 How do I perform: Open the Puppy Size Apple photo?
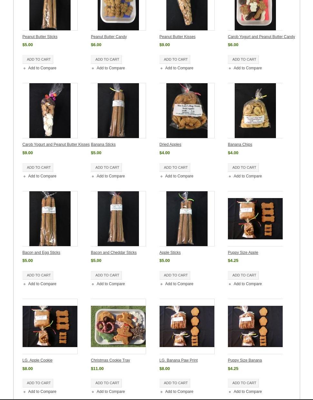click(255, 219)
